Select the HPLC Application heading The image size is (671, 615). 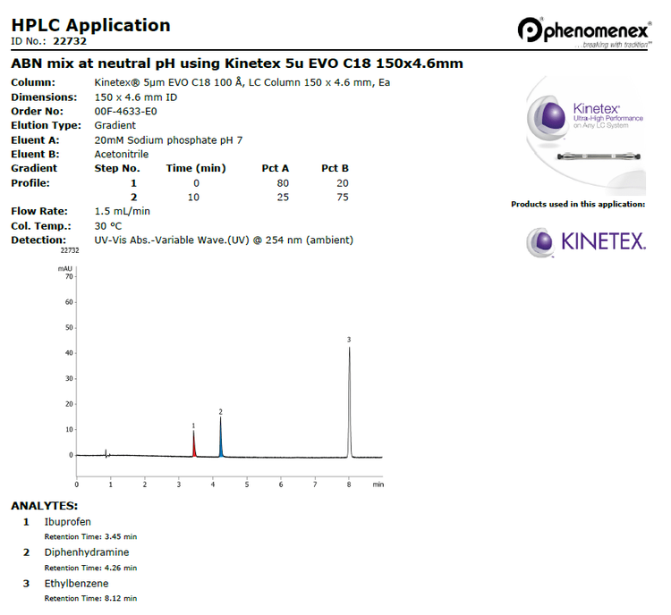pos(90,25)
